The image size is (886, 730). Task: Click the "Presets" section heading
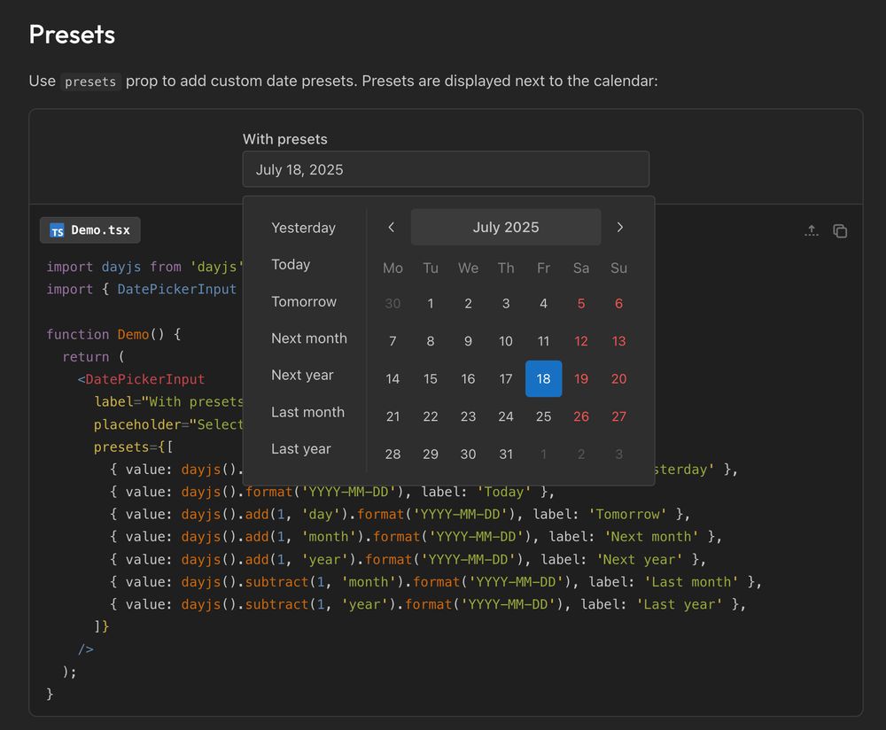click(72, 35)
